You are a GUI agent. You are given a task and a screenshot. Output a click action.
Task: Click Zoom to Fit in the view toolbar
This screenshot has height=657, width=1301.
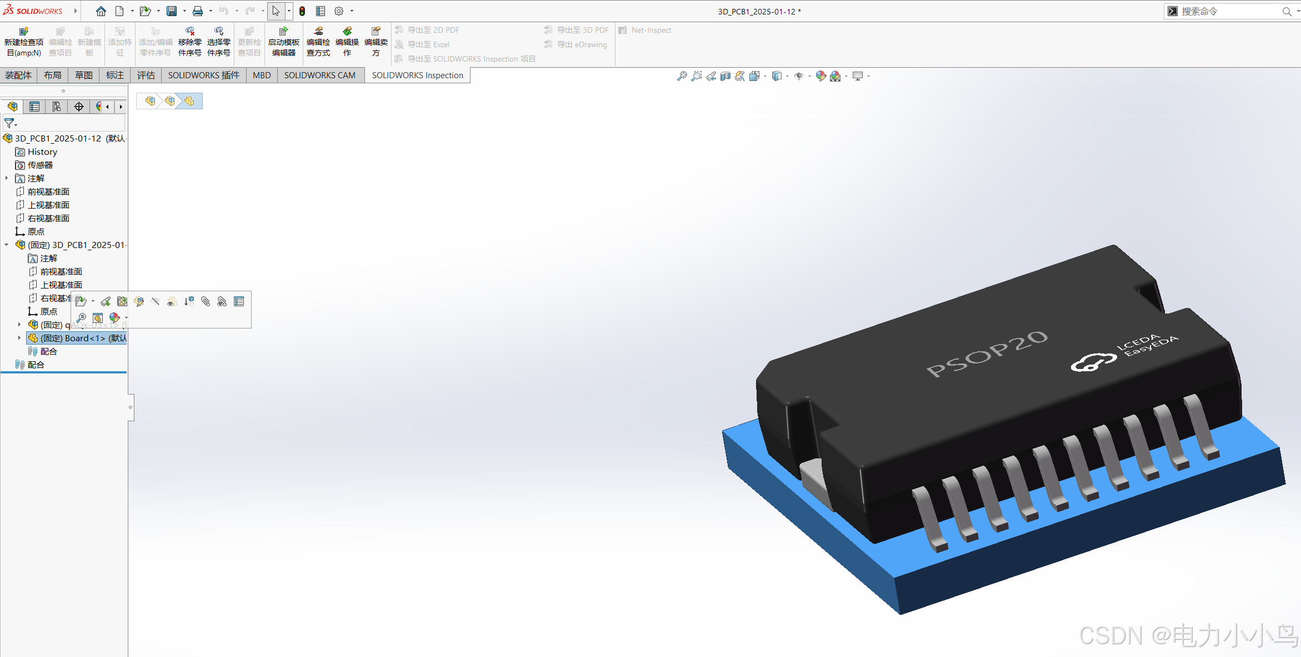click(682, 76)
